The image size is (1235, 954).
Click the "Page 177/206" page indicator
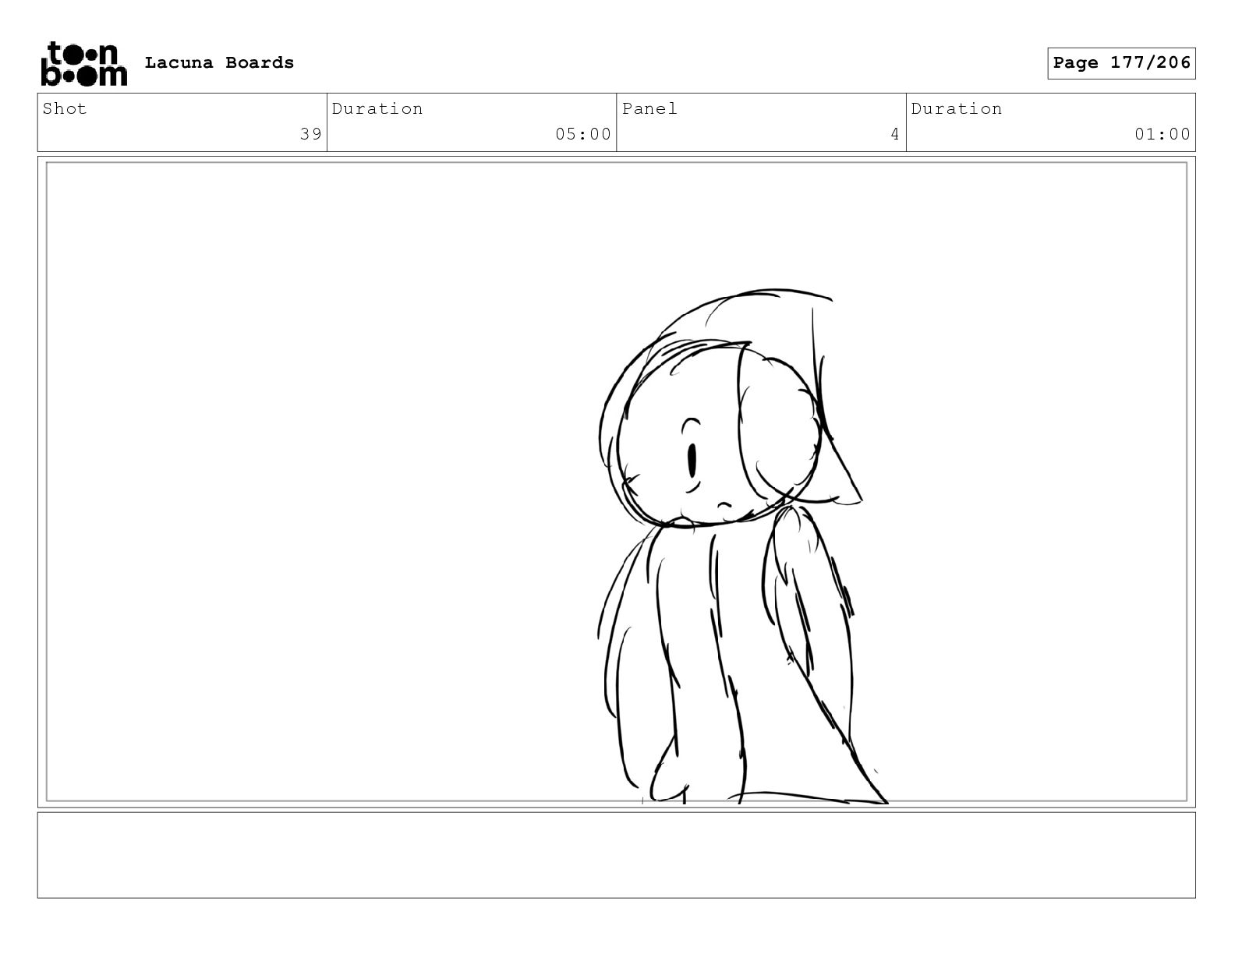(1121, 63)
